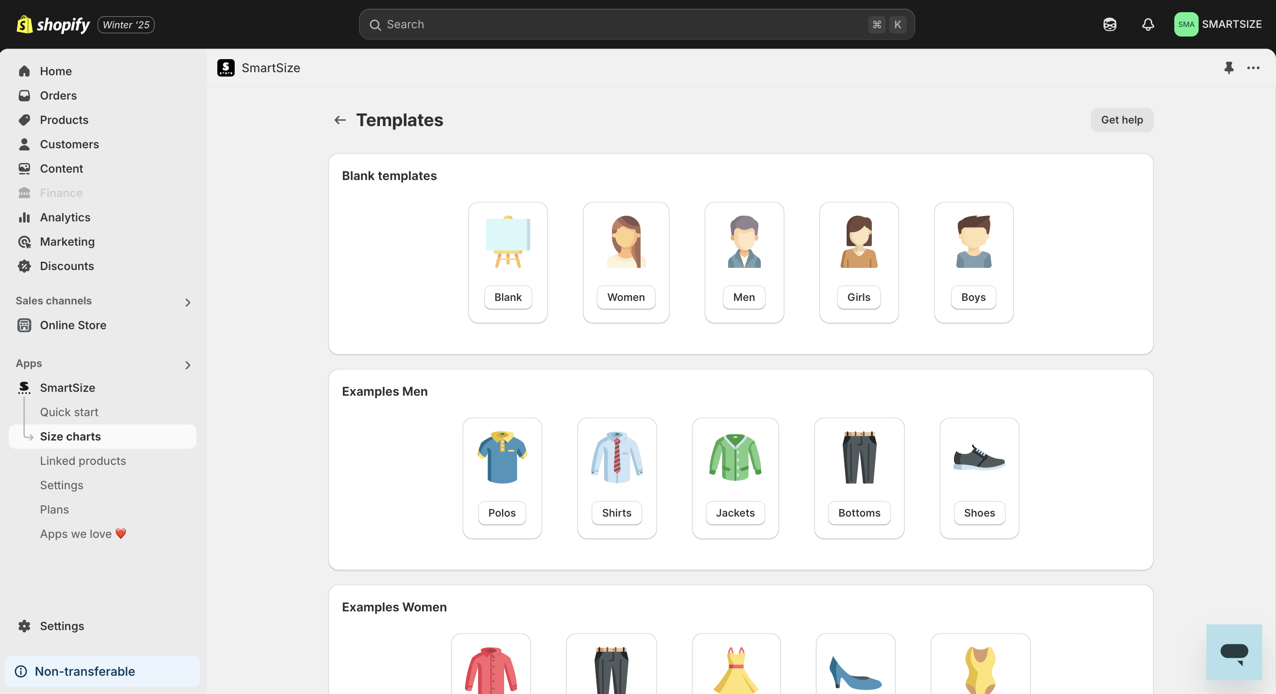Open the chat support widget
This screenshot has height=694, width=1276.
(x=1234, y=652)
